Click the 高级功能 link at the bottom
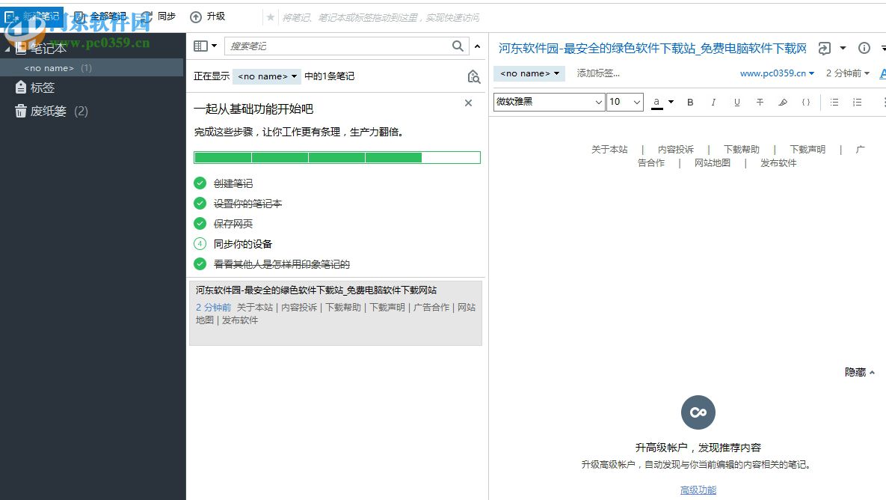The height and width of the screenshot is (500, 886). [x=698, y=489]
